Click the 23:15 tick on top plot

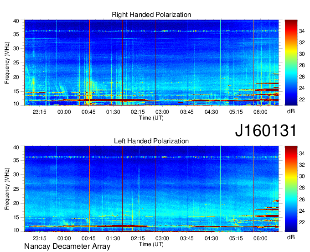(x=40, y=112)
